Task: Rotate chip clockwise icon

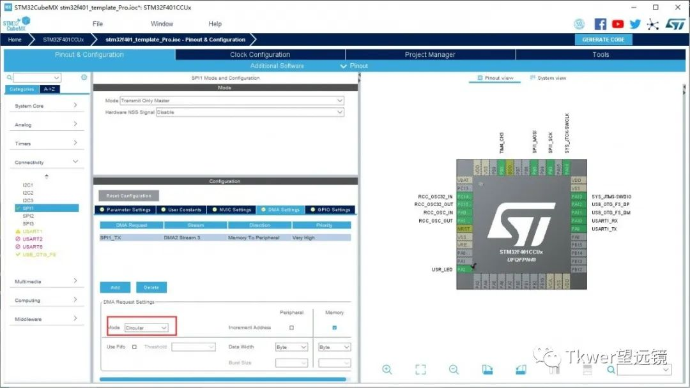Action: coord(487,369)
